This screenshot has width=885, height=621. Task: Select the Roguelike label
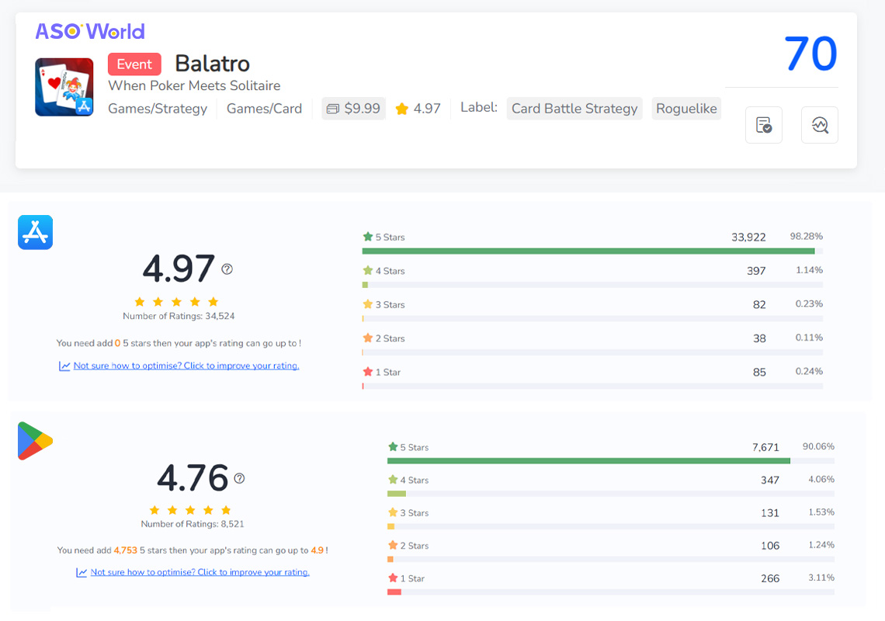(686, 109)
